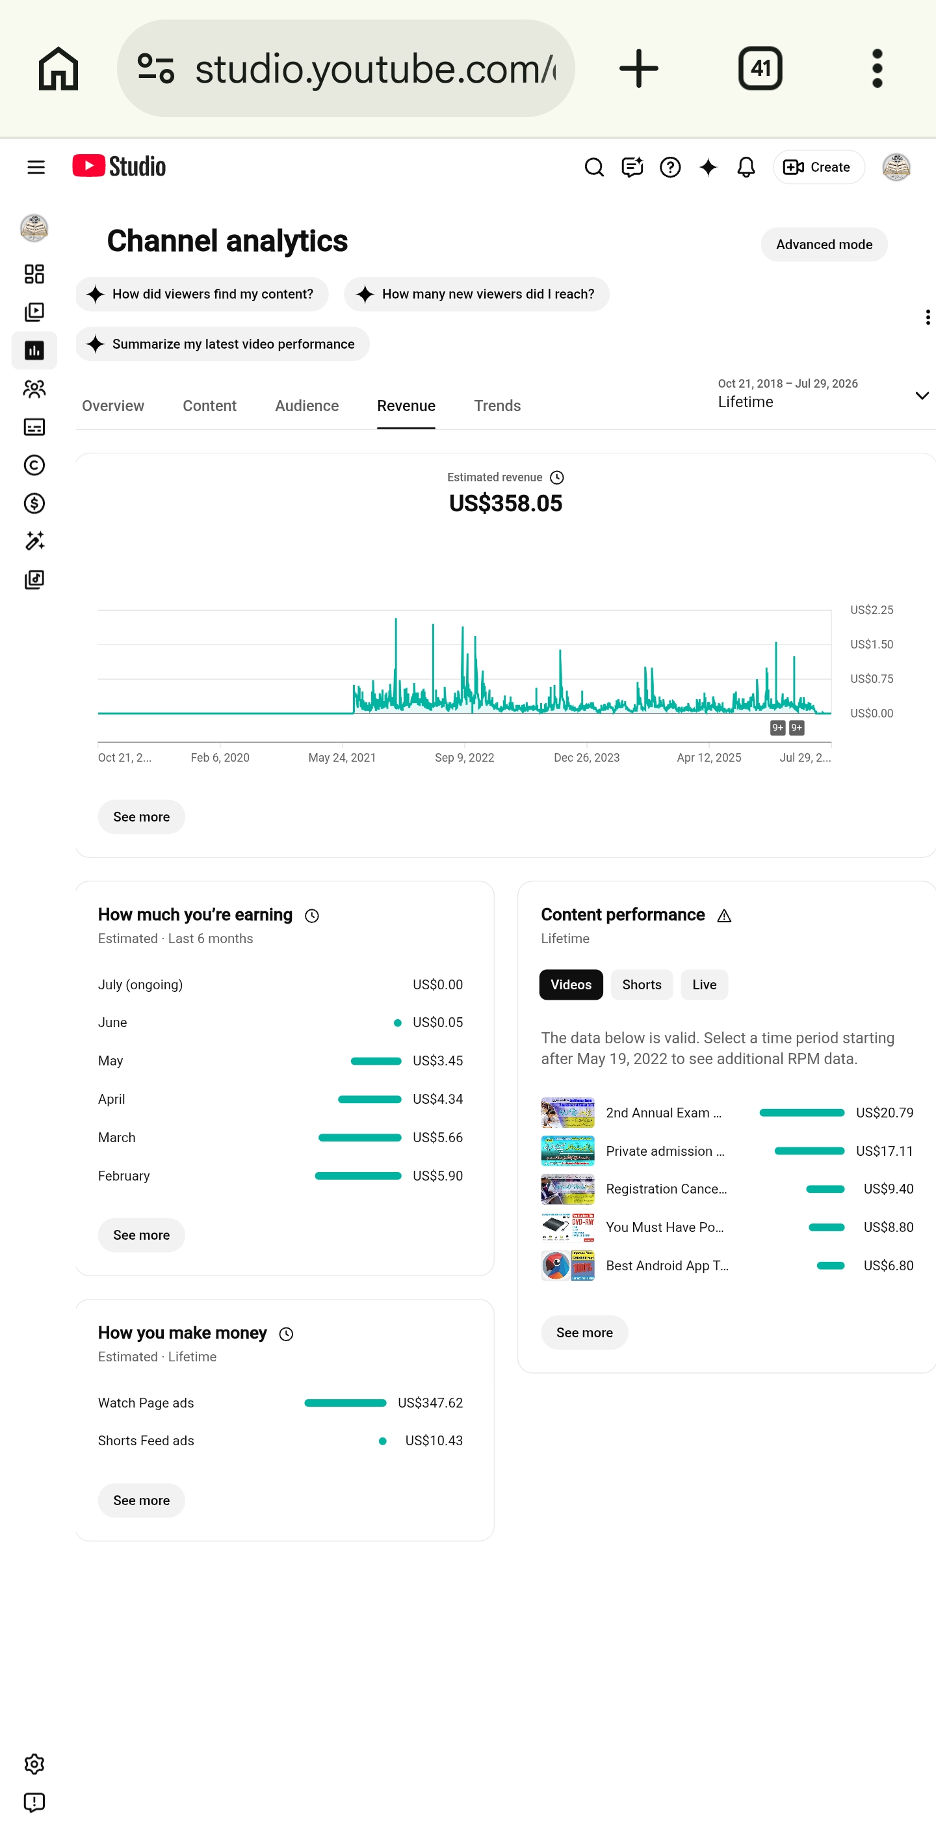Image resolution: width=936 pixels, height=1829 pixels.
Task: Click the first 9+ marker on chart timeline
Action: 778,728
